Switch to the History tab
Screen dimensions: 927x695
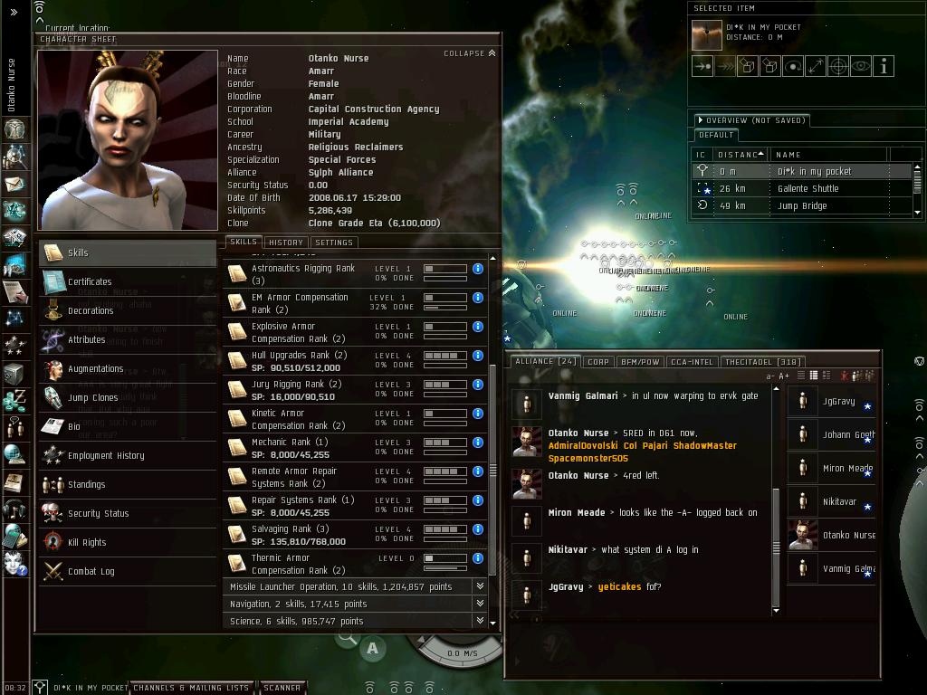point(285,243)
